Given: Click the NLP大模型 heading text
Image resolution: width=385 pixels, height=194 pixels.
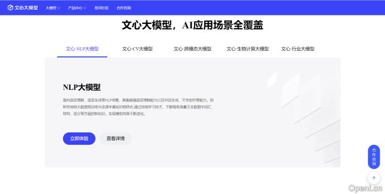Looking at the screenshot, I should point(82,87).
